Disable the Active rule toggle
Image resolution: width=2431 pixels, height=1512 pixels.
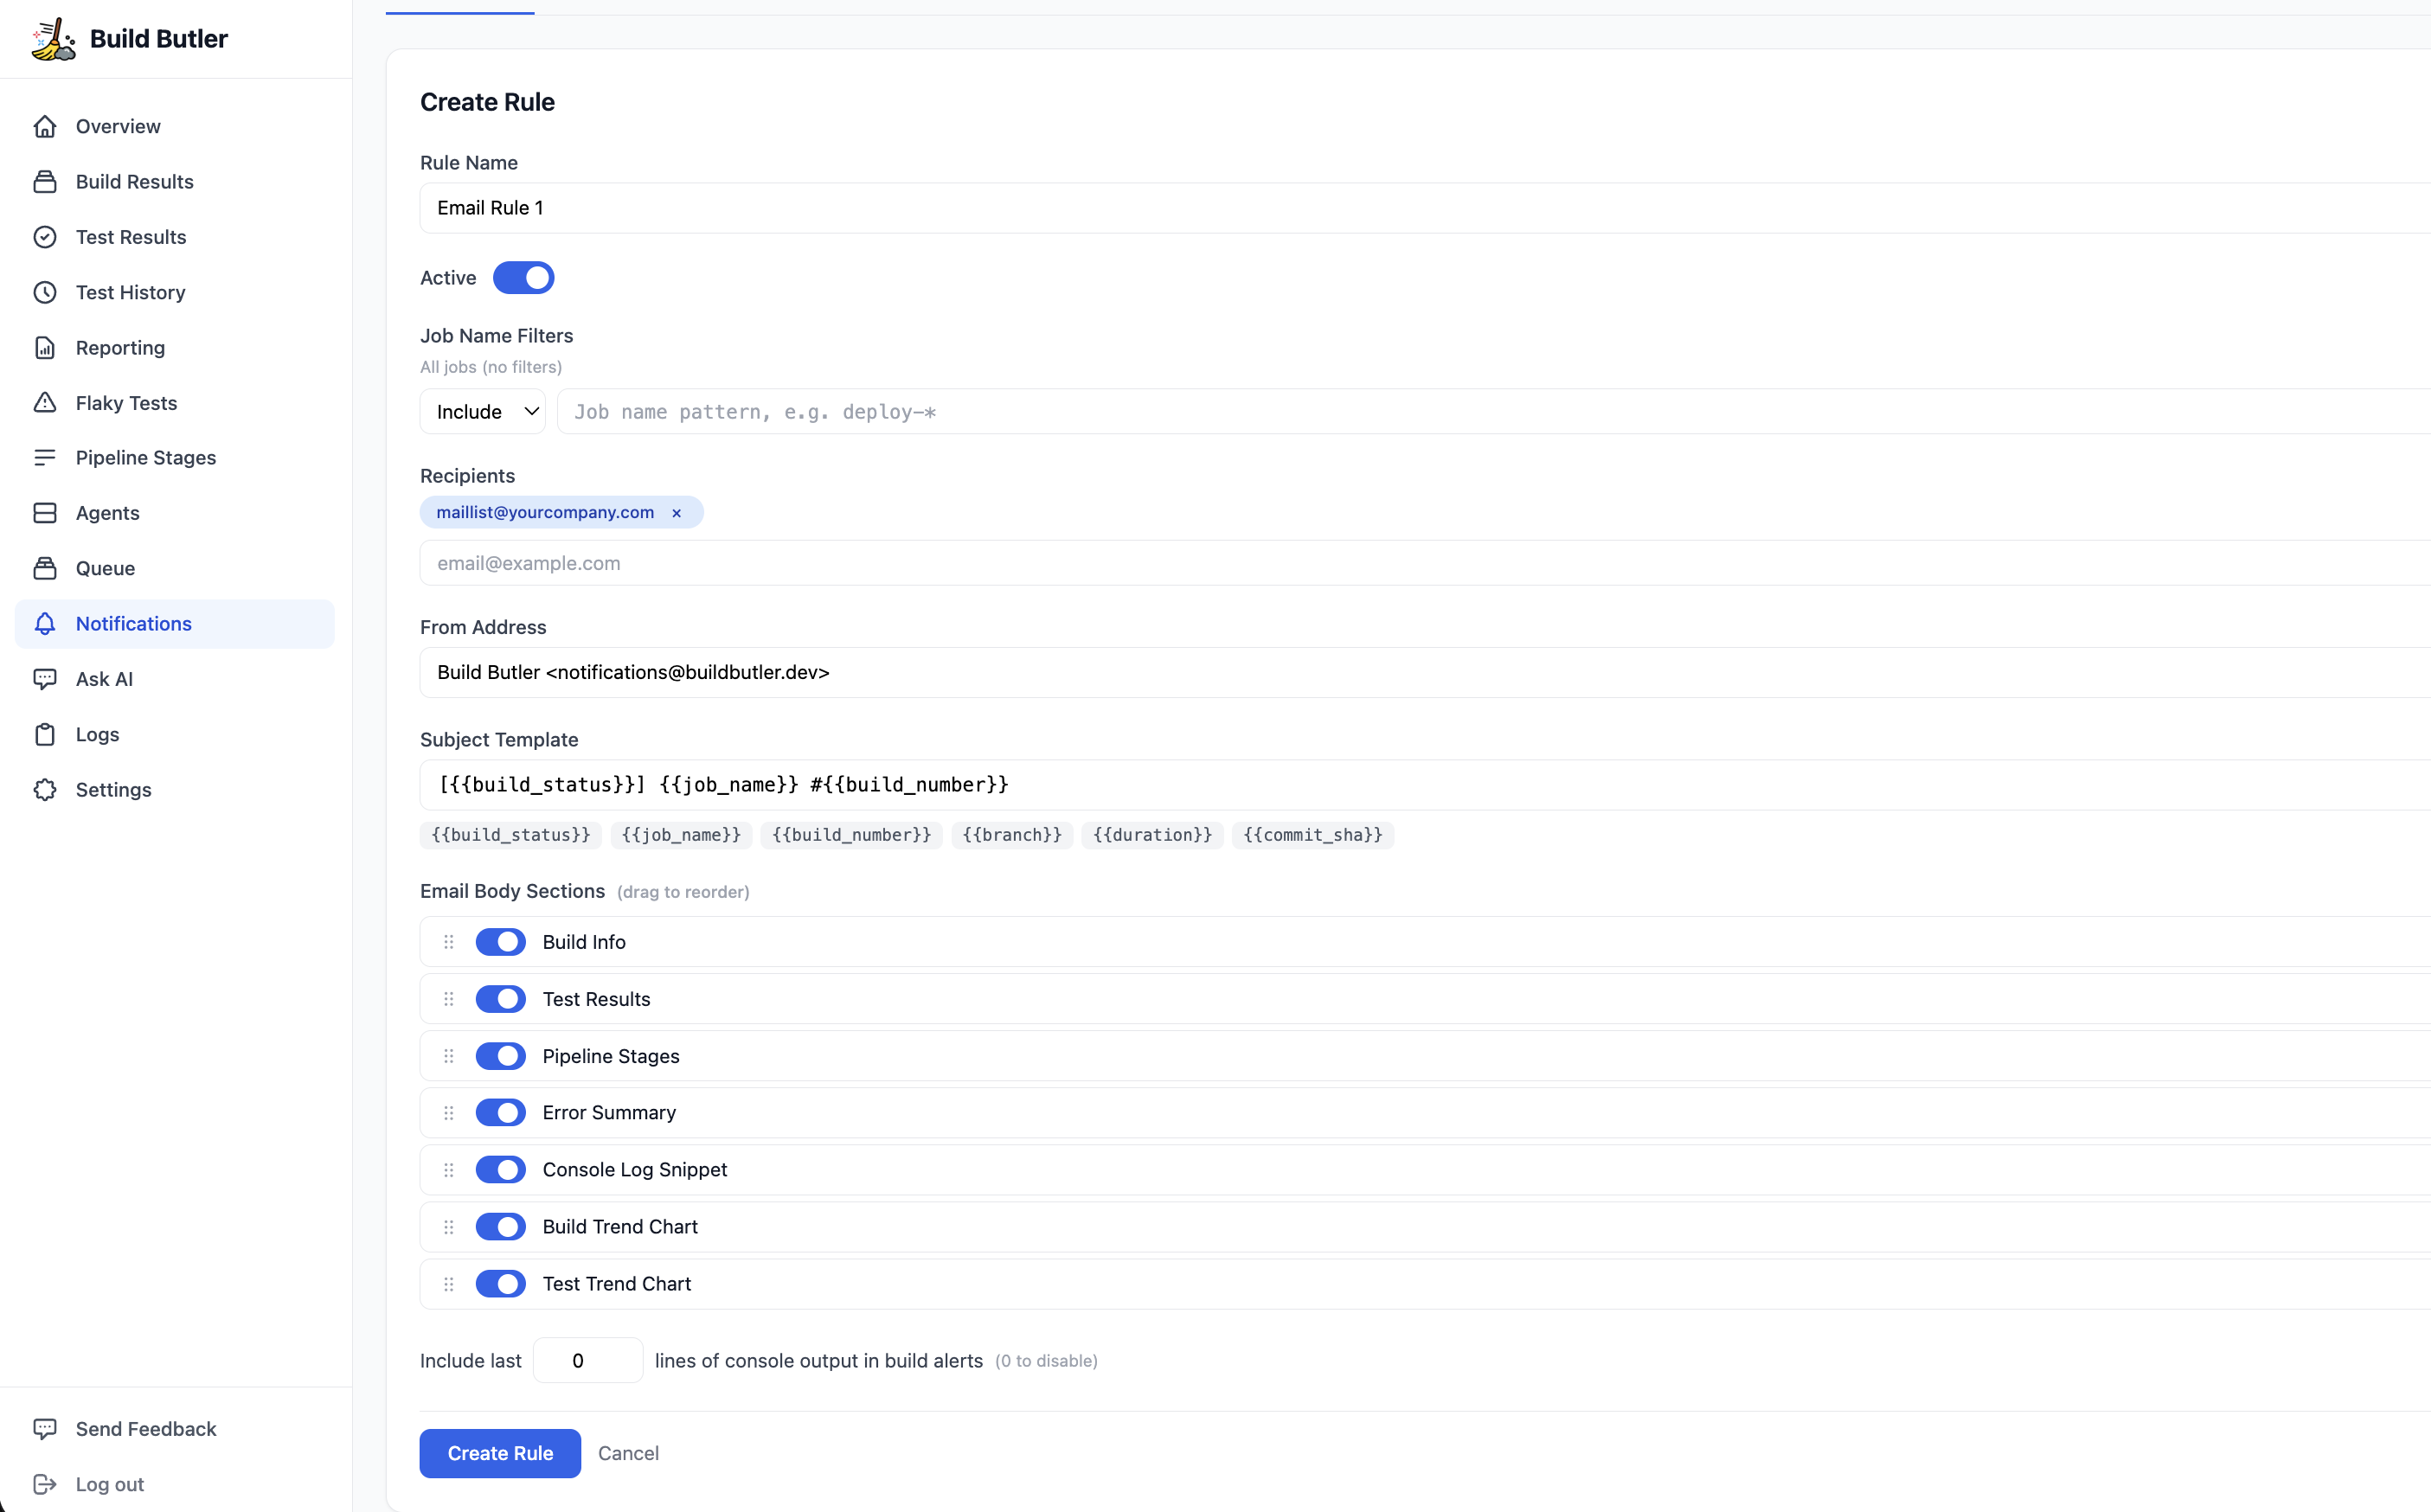523,278
